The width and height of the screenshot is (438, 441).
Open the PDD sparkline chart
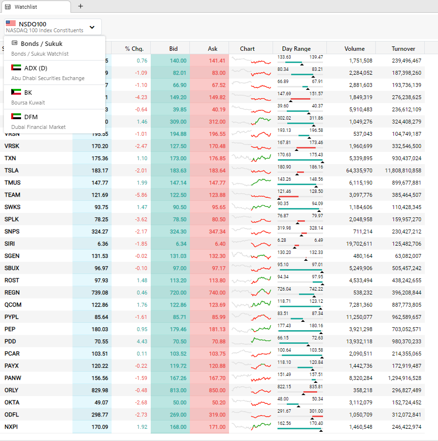(x=251, y=341)
